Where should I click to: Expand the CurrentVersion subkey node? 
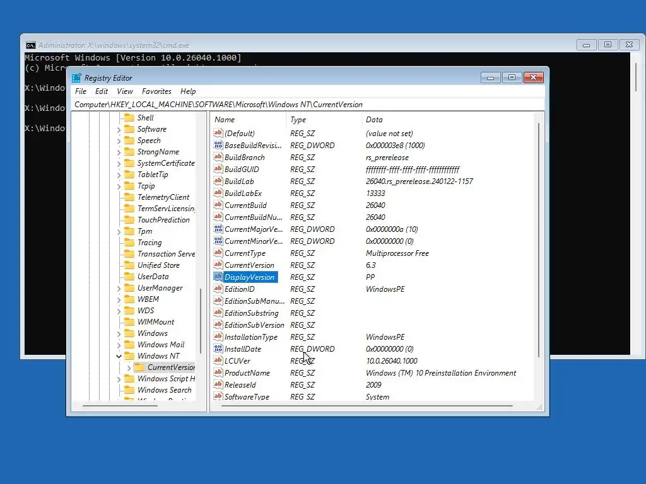(x=129, y=367)
